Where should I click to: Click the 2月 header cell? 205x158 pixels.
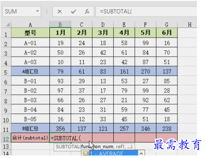click(x=82, y=33)
